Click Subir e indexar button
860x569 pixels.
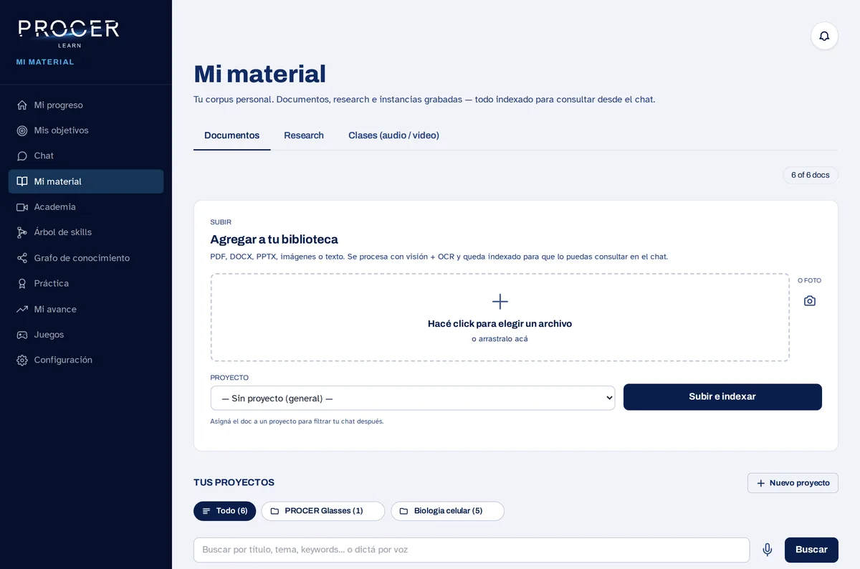pos(722,397)
